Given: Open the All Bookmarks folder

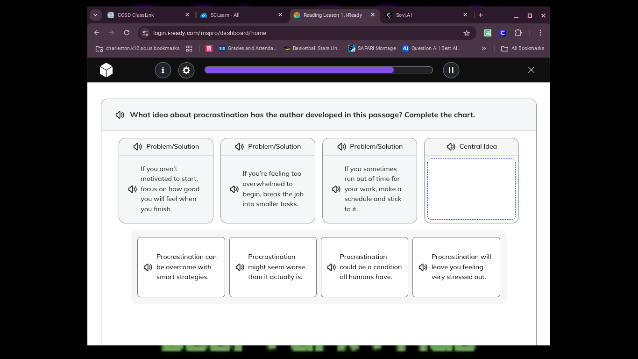Looking at the screenshot, I should [x=523, y=48].
